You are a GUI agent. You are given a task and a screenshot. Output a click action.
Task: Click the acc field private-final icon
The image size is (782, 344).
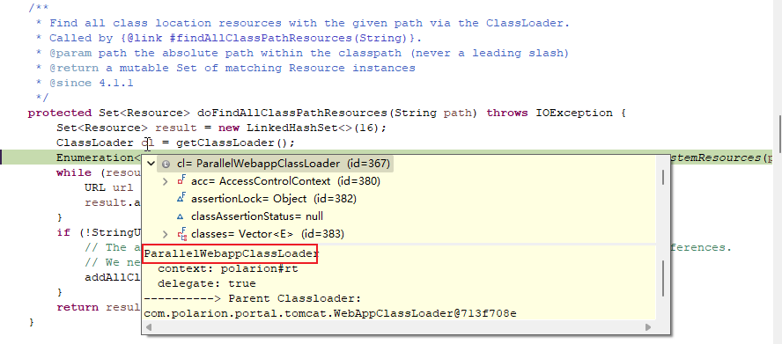point(181,180)
